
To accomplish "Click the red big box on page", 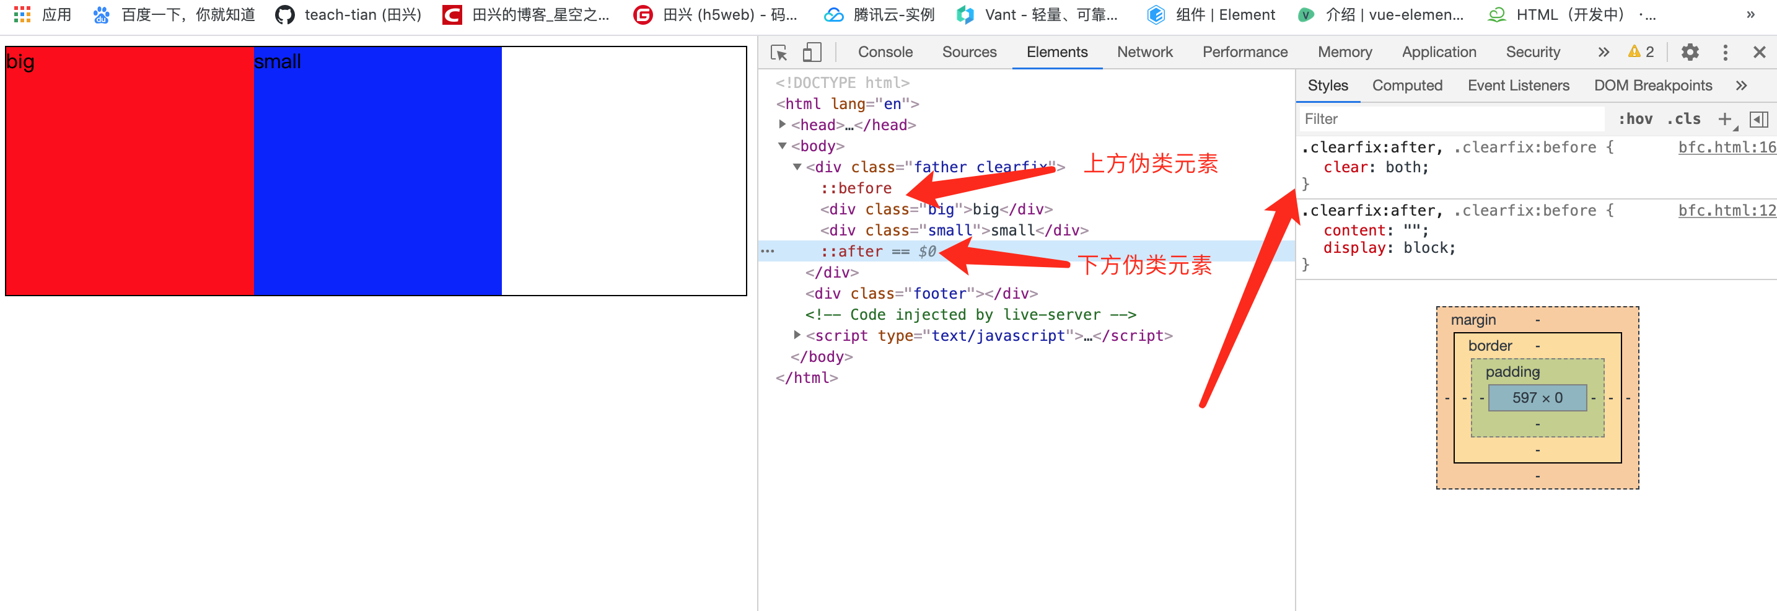I will (129, 171).
